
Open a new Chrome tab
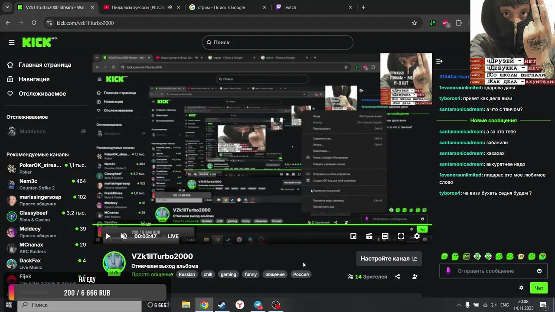click(363, 7)
